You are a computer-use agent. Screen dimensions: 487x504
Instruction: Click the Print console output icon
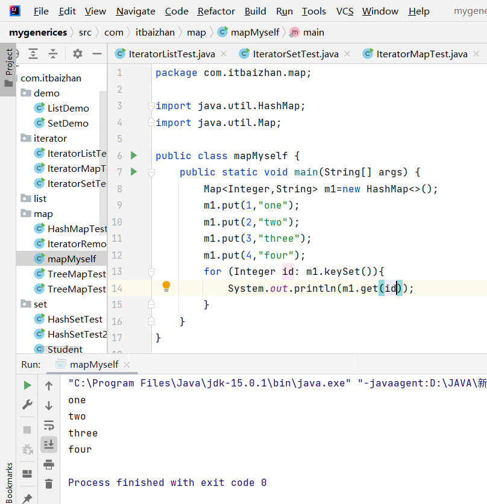point(49,464)
